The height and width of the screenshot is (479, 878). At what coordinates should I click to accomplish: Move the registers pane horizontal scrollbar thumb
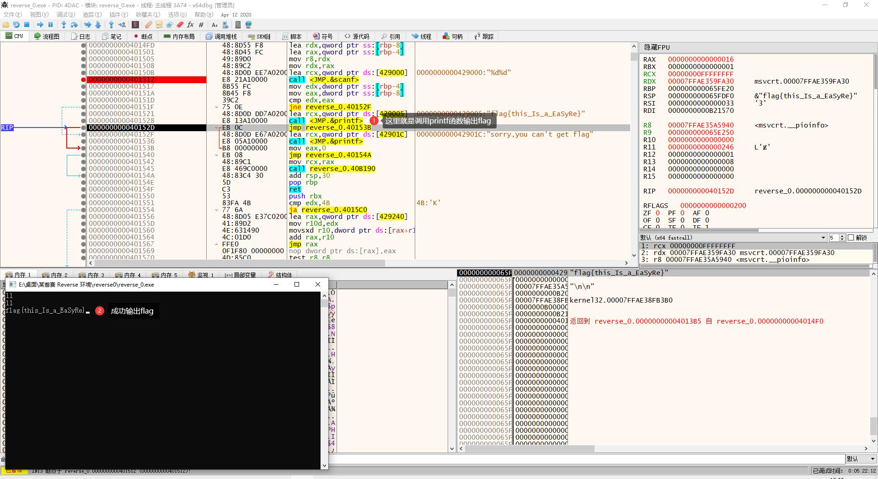(700, 230)
